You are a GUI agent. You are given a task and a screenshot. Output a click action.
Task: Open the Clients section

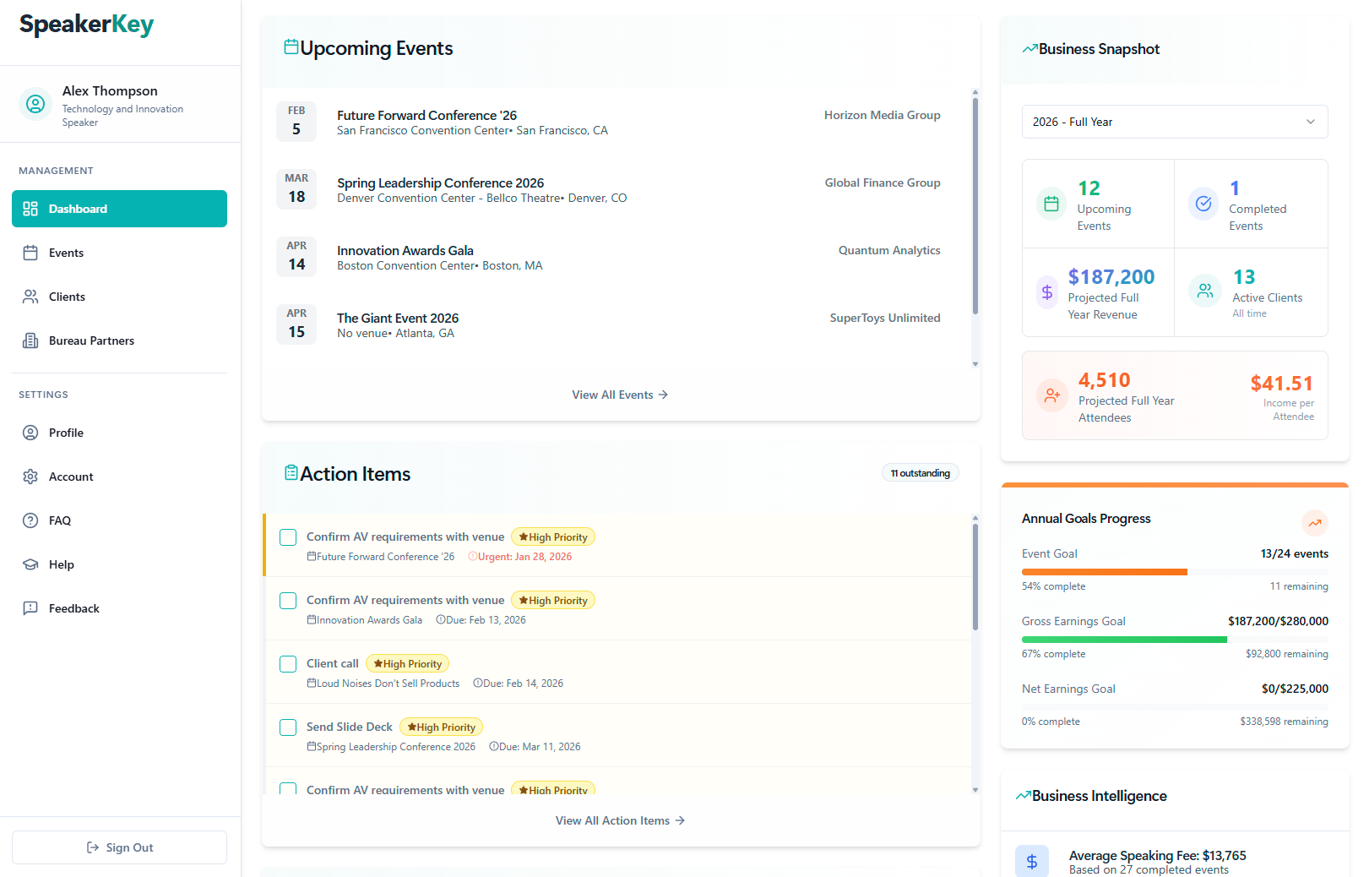tap(119, 297)
